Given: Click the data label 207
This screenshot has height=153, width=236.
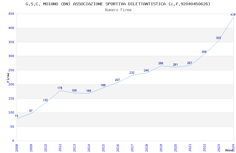Looking at the screenshot, I should pos(117,80).
